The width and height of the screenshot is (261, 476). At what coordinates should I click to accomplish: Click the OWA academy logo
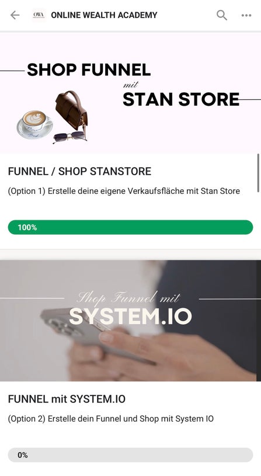[x=39, y=15]
